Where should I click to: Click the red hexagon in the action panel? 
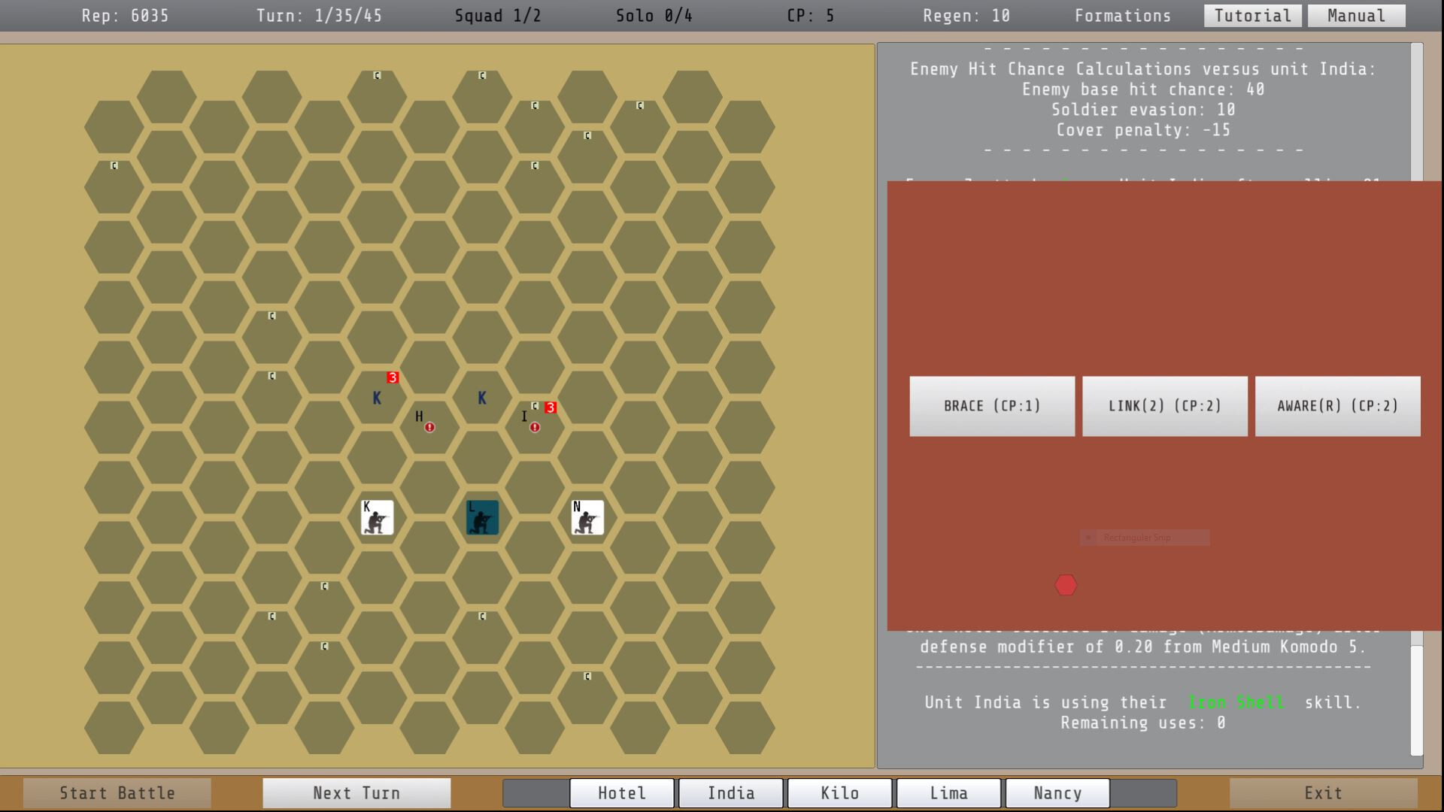[1065, 583]
